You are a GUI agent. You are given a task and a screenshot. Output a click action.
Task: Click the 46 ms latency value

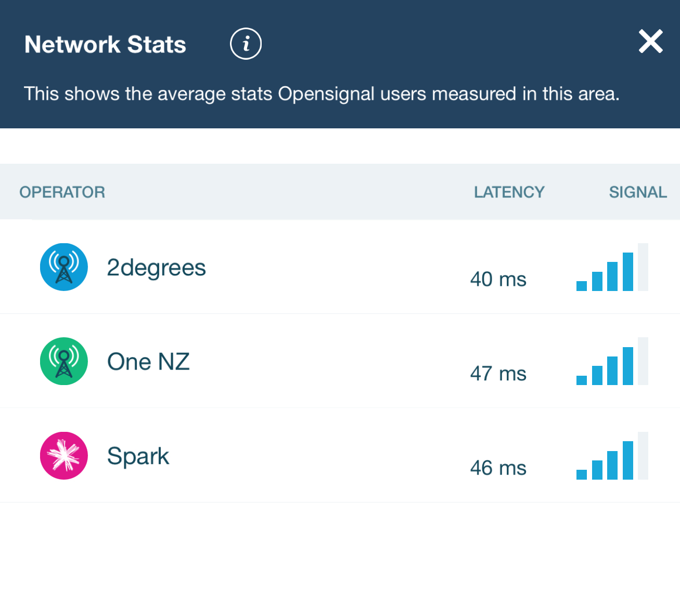tap(498, 468)
